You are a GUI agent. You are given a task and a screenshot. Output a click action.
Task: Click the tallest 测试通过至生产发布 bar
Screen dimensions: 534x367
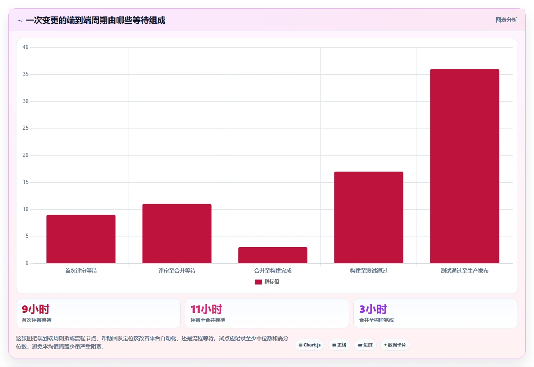click(x=465, y=166)
